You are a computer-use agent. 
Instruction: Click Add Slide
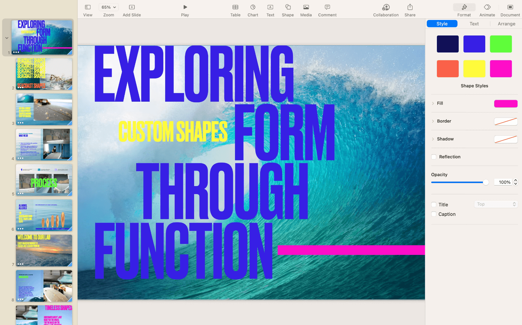[131, 10]
